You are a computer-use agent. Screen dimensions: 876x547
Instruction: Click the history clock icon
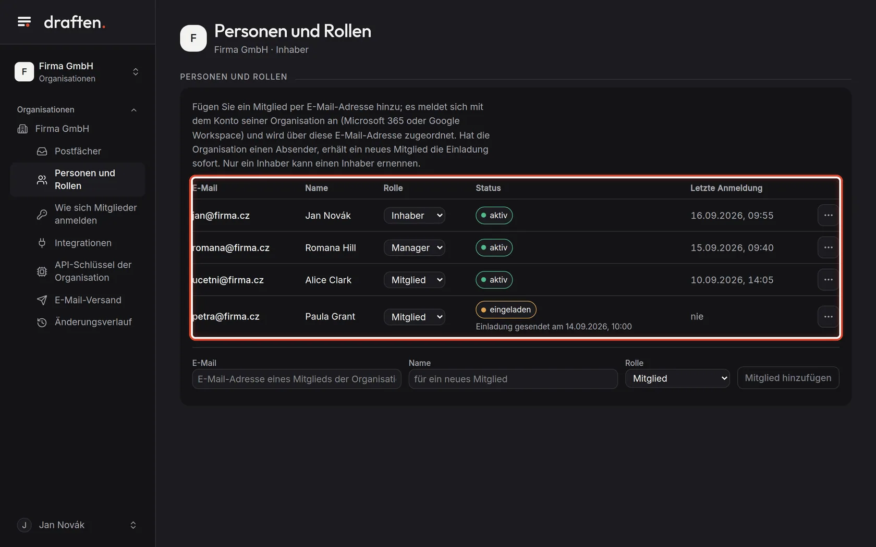tap(42, 322)
